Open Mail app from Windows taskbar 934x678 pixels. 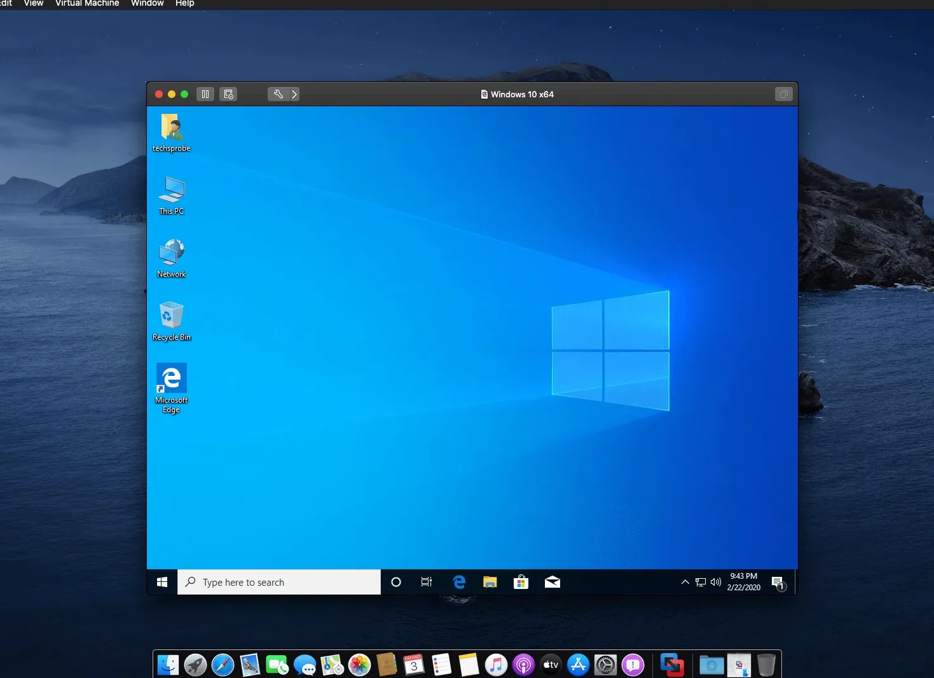[x=553, y=582]
